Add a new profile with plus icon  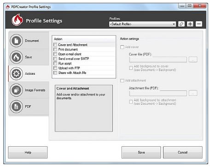[190, 24]
